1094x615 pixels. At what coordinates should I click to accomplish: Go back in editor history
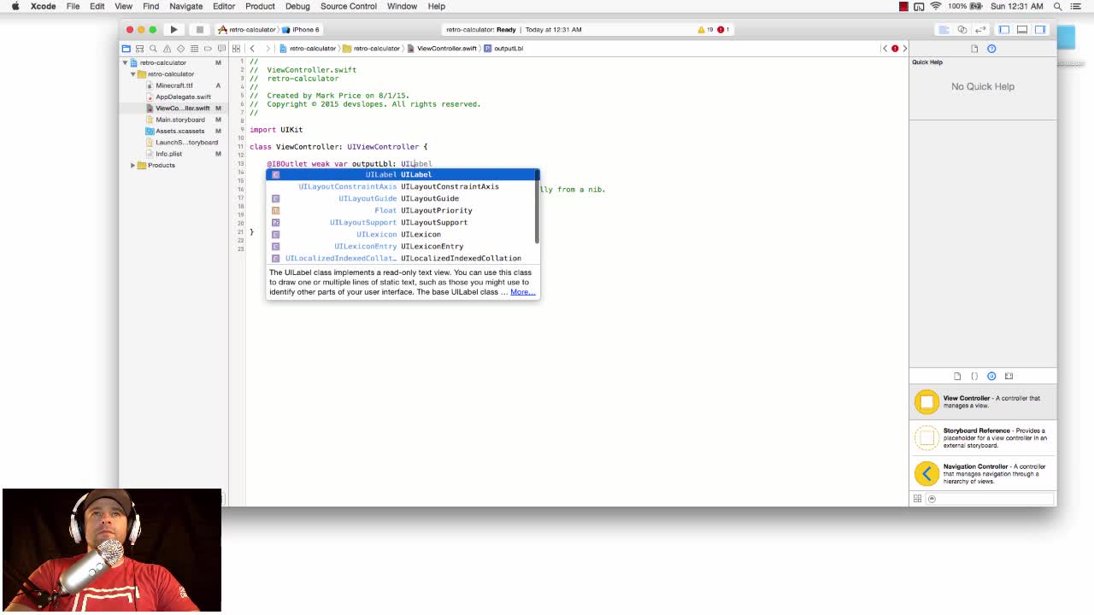pos(252,48)
